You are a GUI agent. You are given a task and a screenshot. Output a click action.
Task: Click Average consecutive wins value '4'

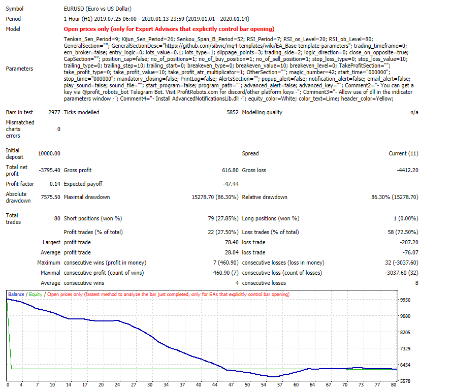pyautogui.click(x=237, y=283)
